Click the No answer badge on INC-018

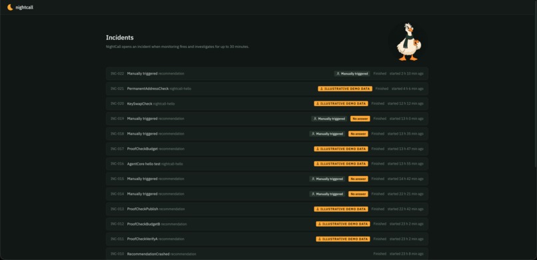[x=358, y=133]
